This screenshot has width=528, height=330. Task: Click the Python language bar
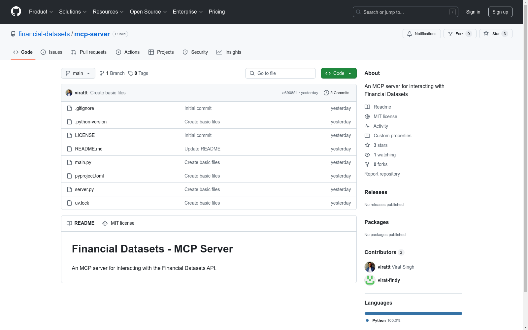pos(413,313)
